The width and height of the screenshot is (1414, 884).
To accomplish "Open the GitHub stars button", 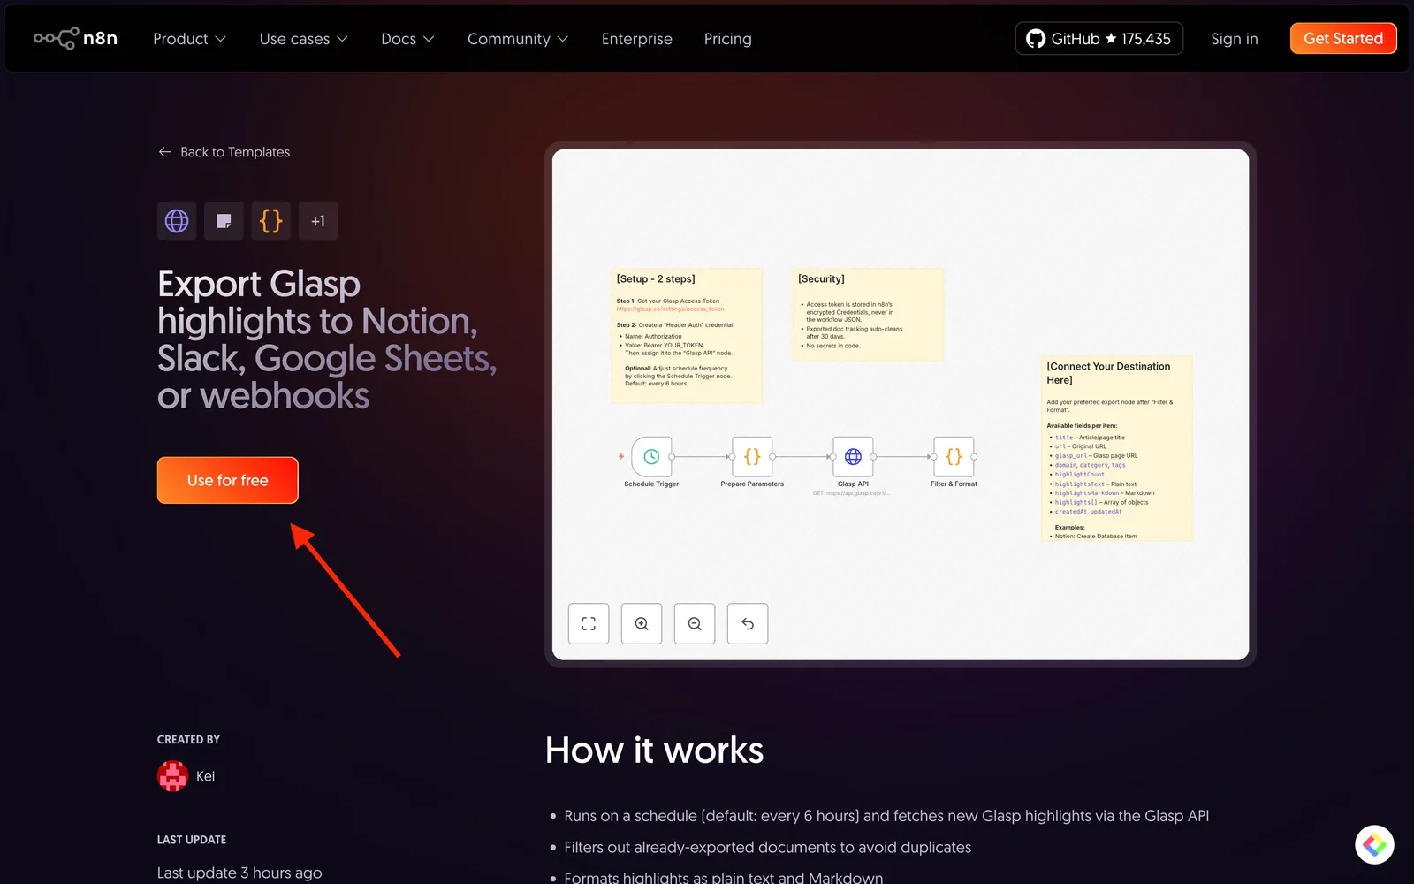I will tap(1099, 39).
